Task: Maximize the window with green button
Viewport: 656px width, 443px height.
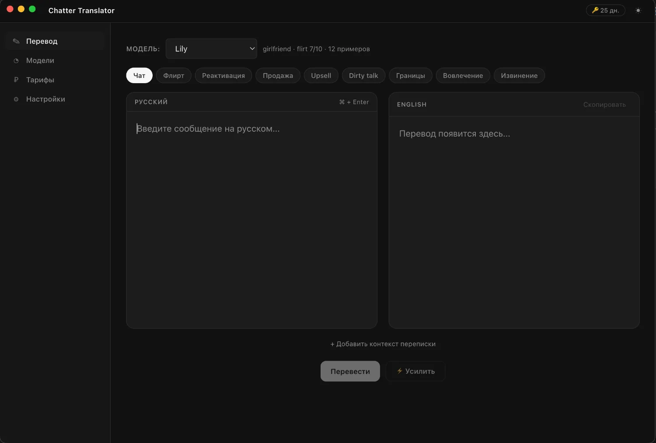Action: tap(32, 9)
